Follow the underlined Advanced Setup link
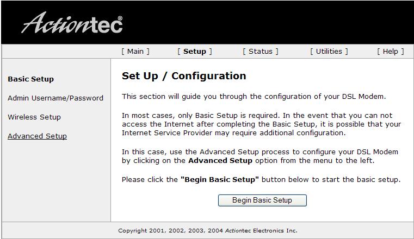Screen dimensions: 414x239 pyautogui.click(x=37, y=136)
